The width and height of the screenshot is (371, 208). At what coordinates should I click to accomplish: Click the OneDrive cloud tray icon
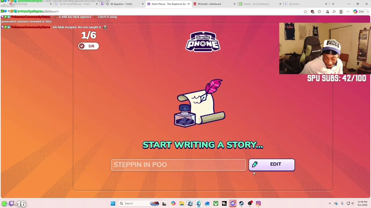(x=336, y=203)
